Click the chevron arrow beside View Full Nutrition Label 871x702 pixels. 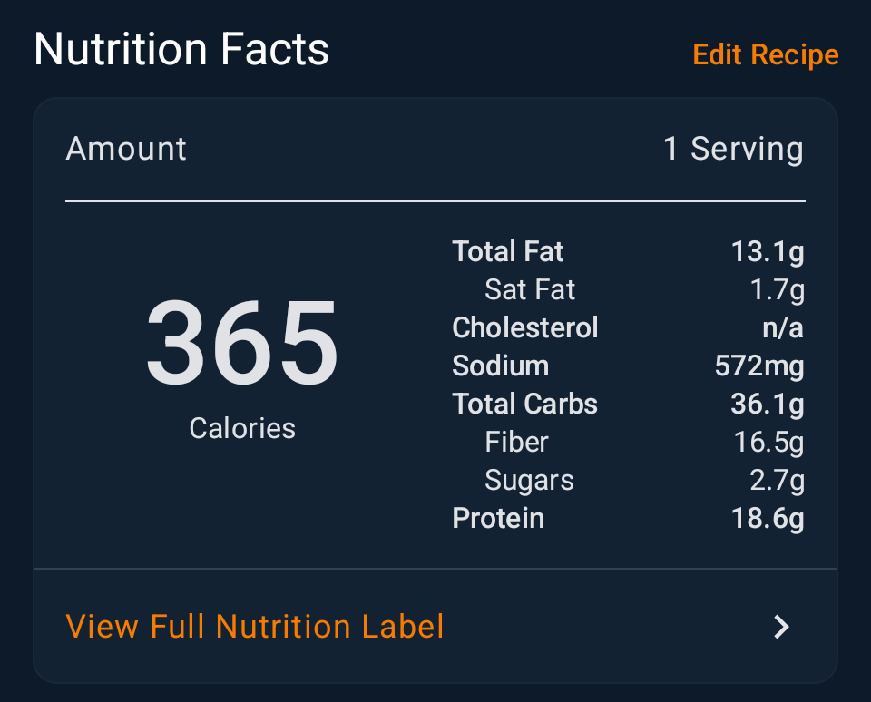(x=781, y=627)
